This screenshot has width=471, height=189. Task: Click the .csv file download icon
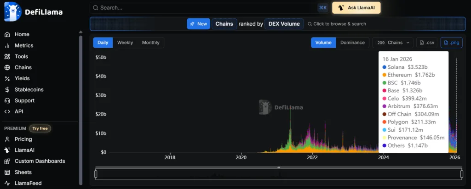422,43
